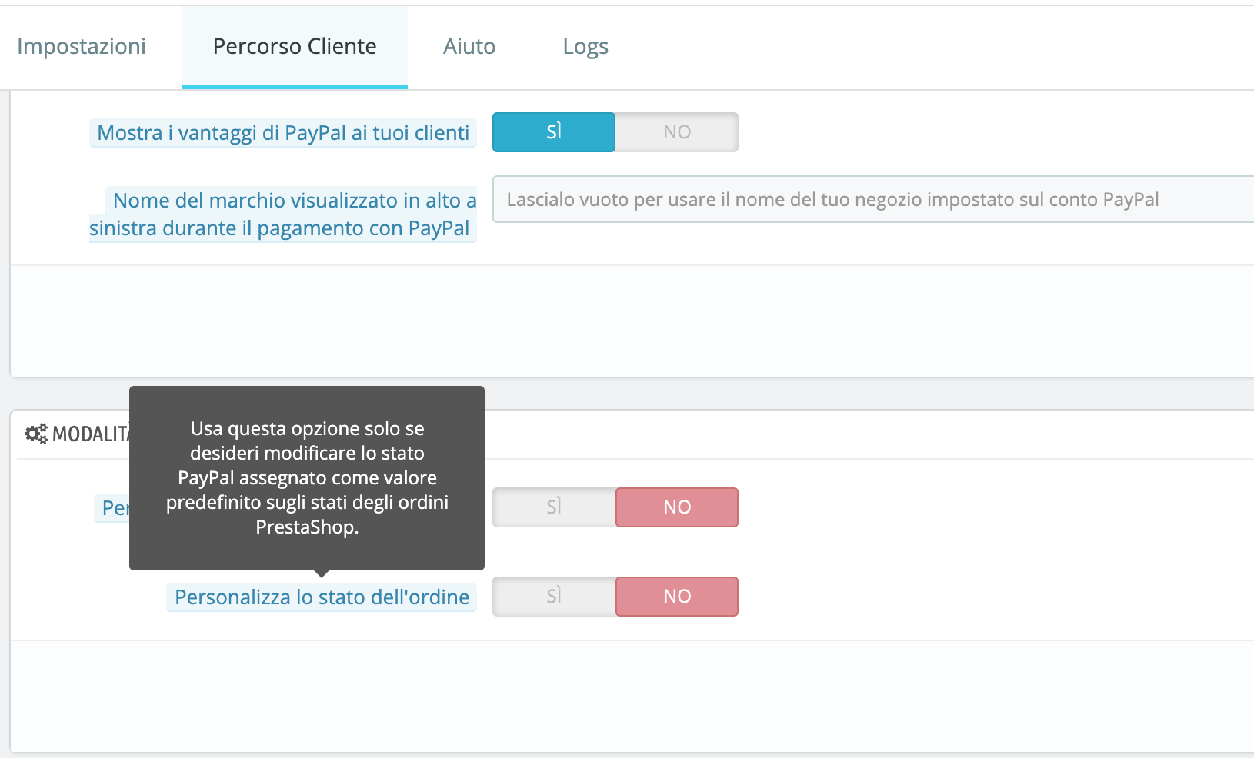Select the Percorso Cliente tab
This screenshot has height=758, width=1254.
pyautogui.click(x=295, y=47)
